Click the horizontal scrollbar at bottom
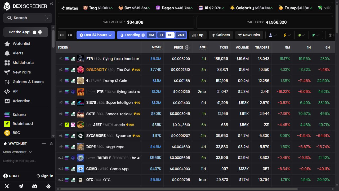 (179, 189)
